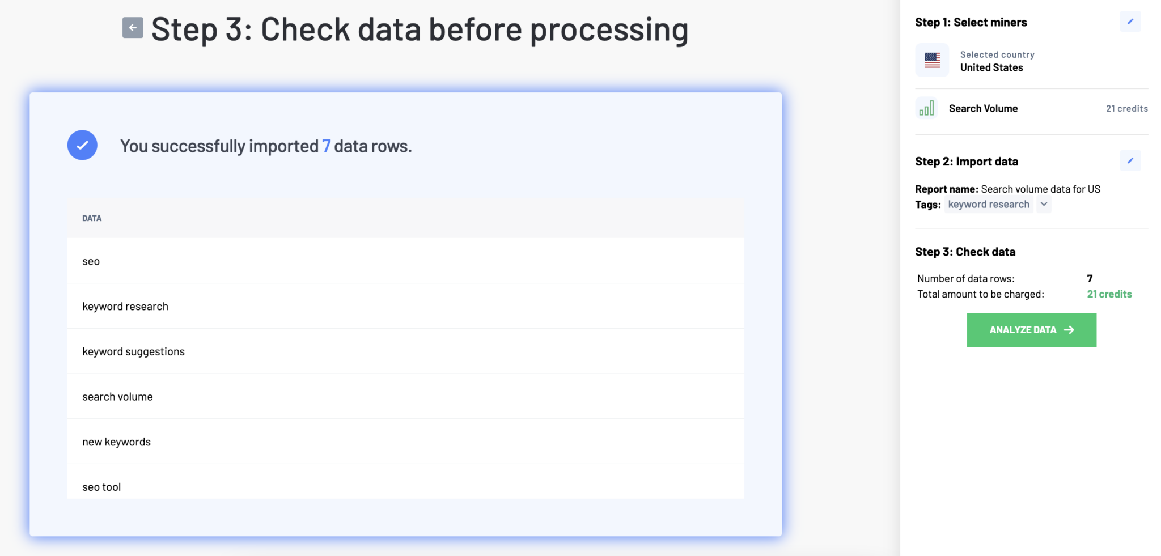Collapse the tag selector beside keyword research
1161x556 pixels.
(1043, 205)
